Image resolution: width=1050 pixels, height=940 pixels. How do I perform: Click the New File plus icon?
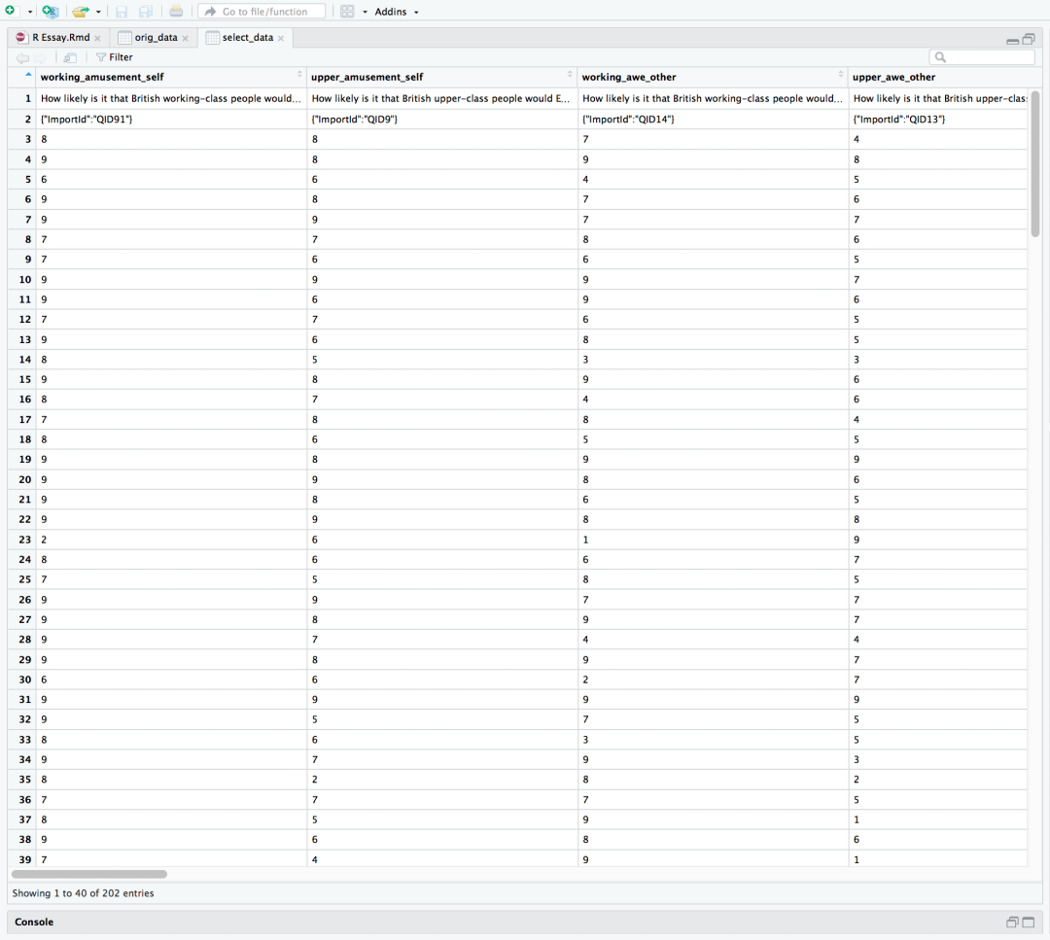[10, 11]
